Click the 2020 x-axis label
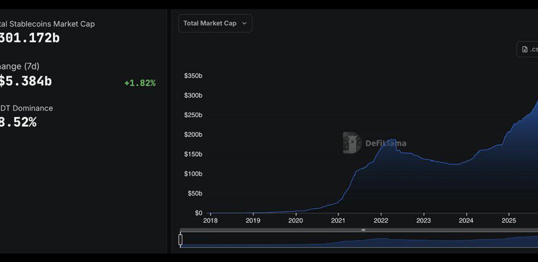This screenshot has height=262, width=538. click(x=295, y=221)
